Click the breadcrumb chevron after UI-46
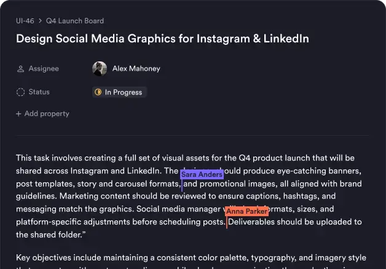Viewport: 386px width, 269px height. (x=40, y=21)
